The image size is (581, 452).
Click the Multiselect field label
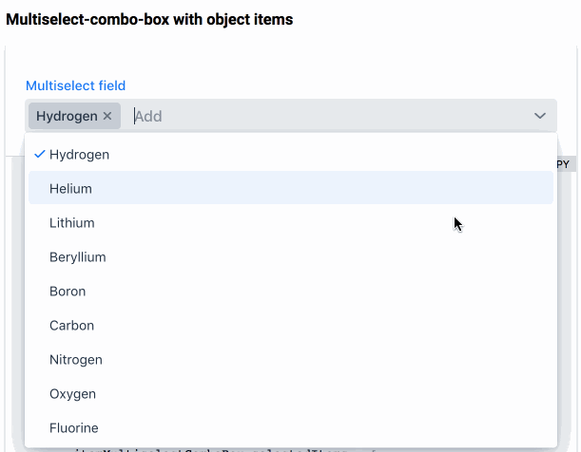(75, 85)
